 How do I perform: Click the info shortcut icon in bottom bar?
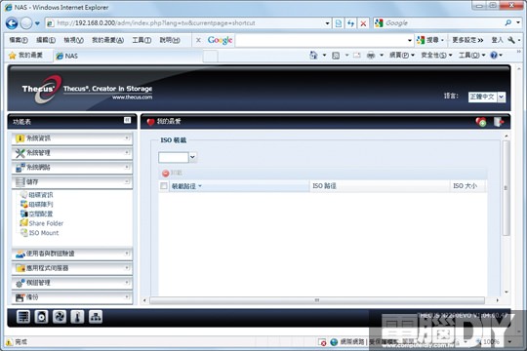click(x=77, y=317)
